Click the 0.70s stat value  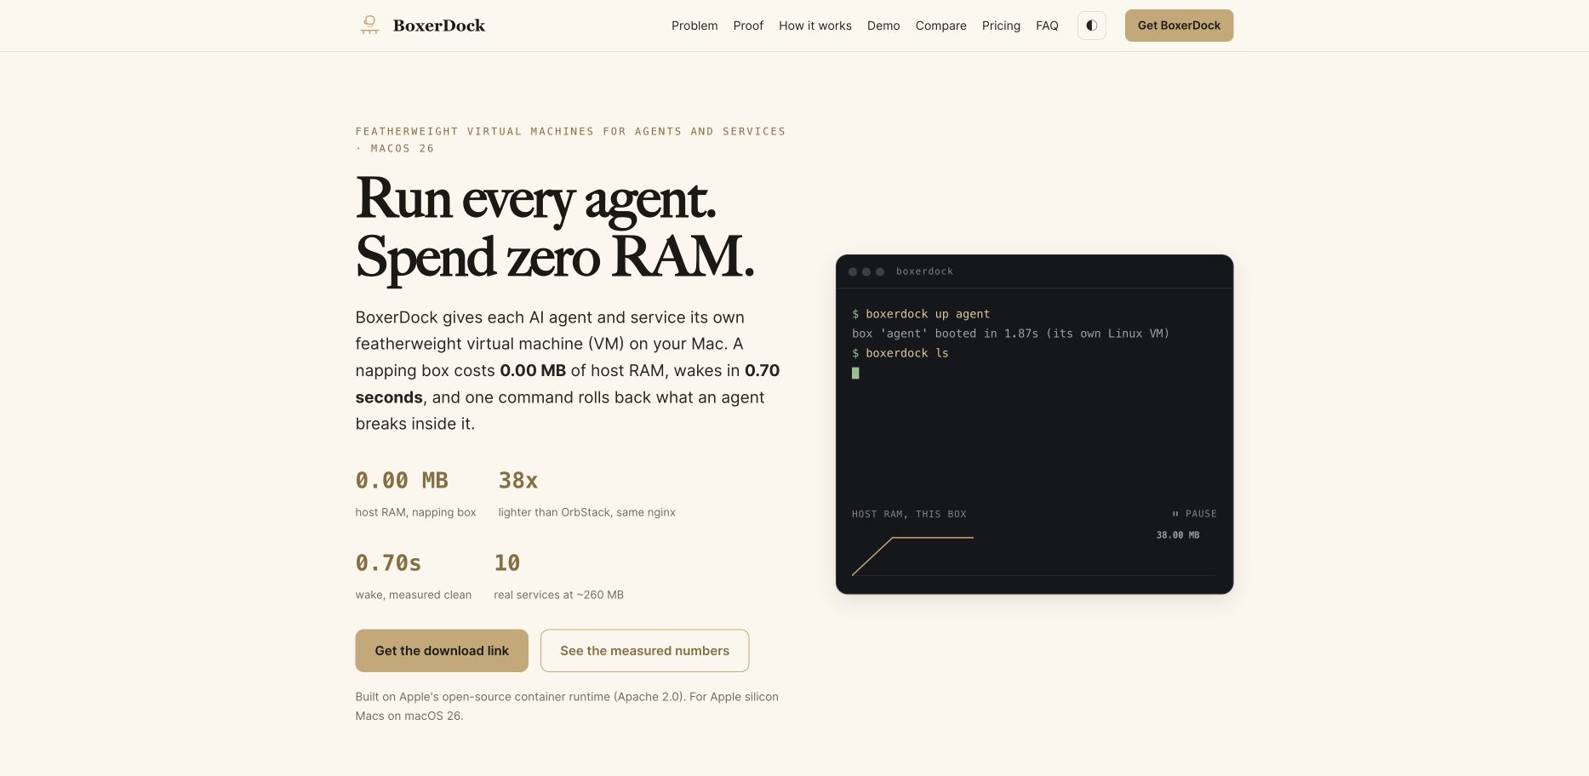click(x=388, y=563)
